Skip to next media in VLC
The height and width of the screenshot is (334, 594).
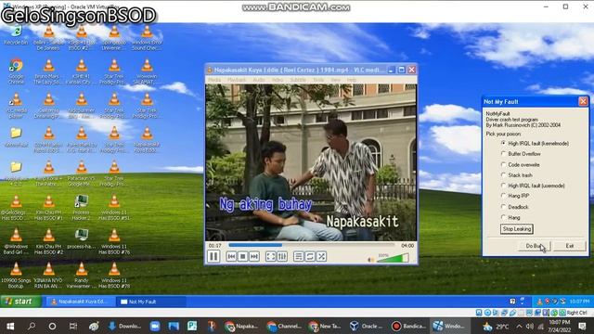coord(254,256)
